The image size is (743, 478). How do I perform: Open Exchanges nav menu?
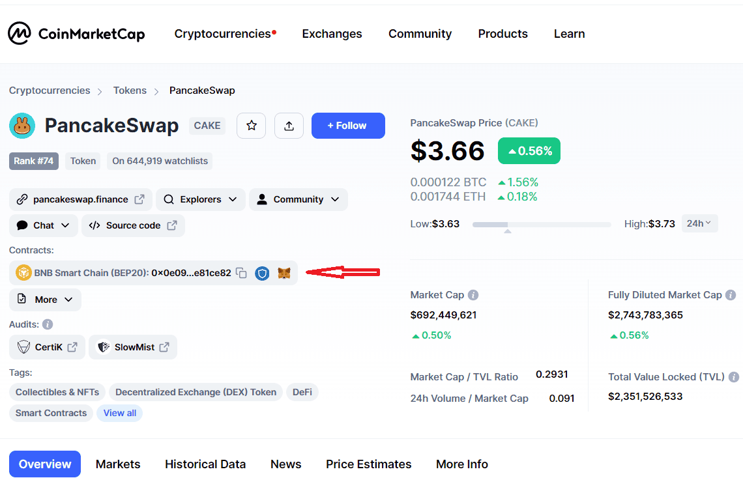(332, 34)
